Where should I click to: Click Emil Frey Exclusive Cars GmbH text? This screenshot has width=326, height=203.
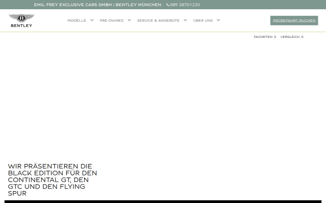click(x=73, y=5)
